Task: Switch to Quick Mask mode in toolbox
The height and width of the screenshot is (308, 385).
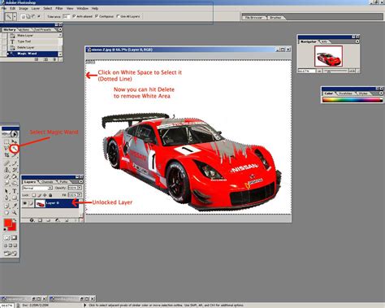Action: tap(14, 237)
